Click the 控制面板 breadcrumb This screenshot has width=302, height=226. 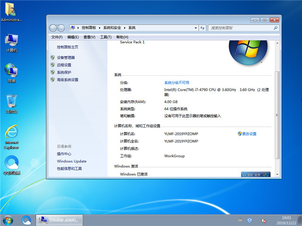pyautogui.click(x=89, y=28)
